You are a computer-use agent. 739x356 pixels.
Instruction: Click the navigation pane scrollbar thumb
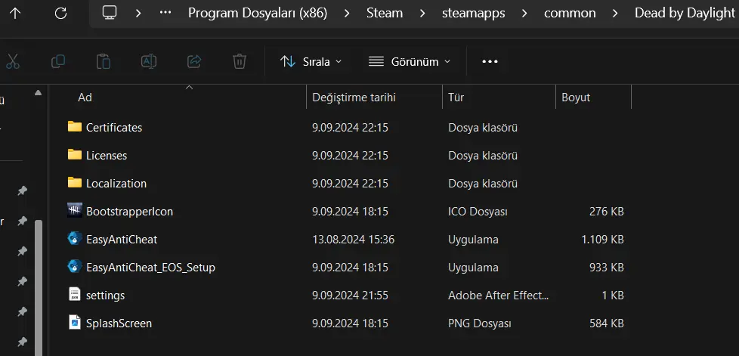[x=39, y=288]
